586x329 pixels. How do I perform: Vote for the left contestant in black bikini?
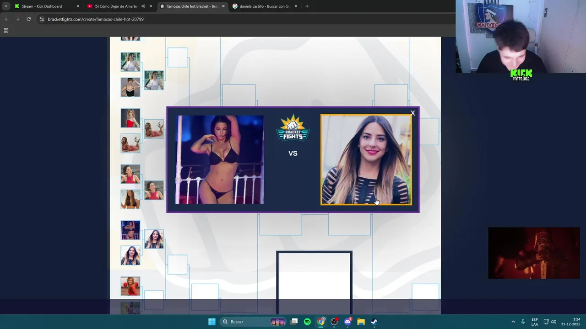pos(219,159)
